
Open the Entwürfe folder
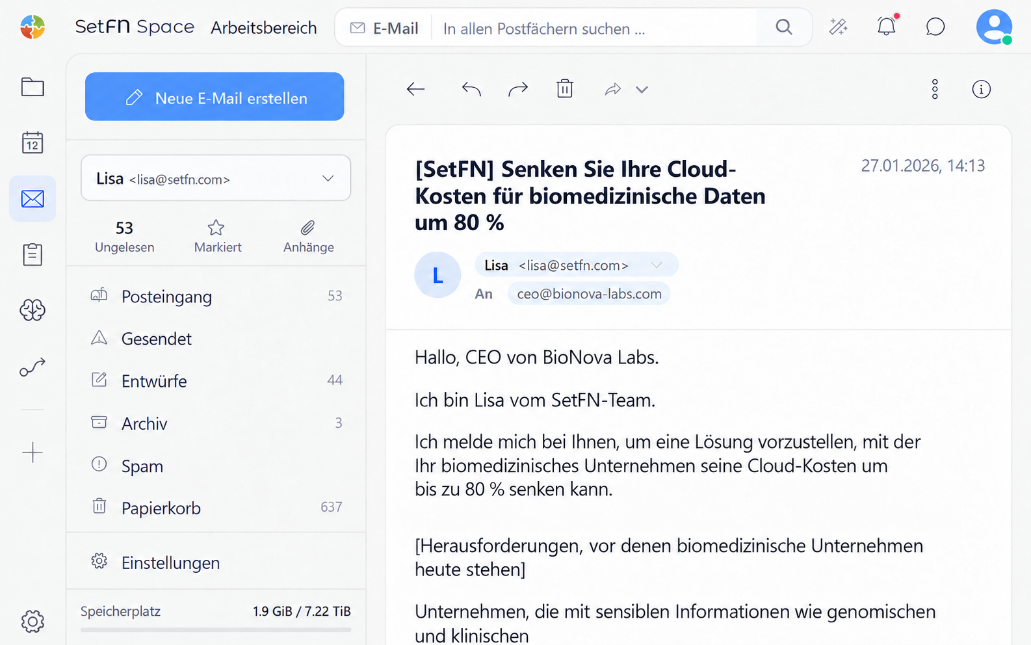pos(216,381)
